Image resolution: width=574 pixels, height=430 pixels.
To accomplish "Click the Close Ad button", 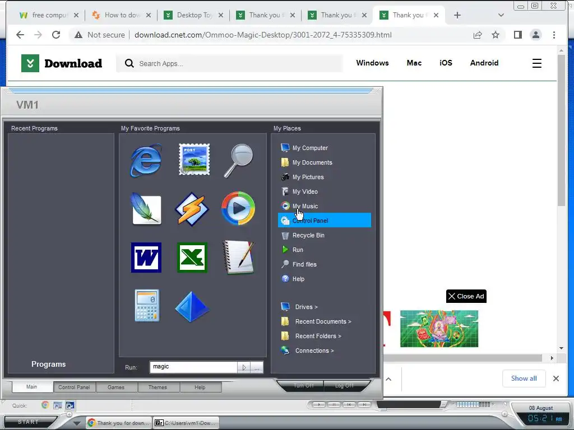I will click(466, 296).
